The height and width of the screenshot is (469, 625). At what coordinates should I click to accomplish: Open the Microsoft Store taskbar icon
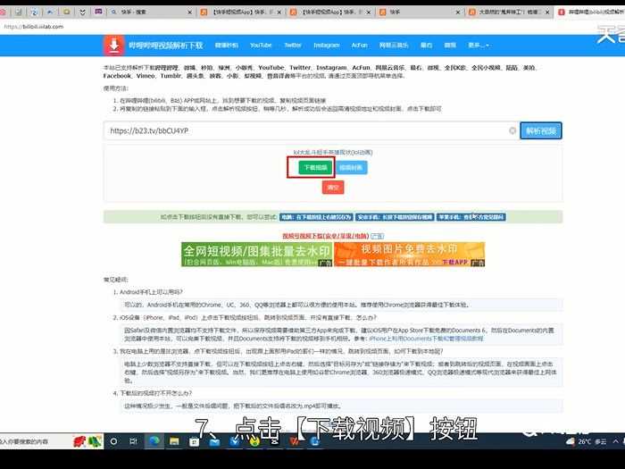[x=194, y=442]
